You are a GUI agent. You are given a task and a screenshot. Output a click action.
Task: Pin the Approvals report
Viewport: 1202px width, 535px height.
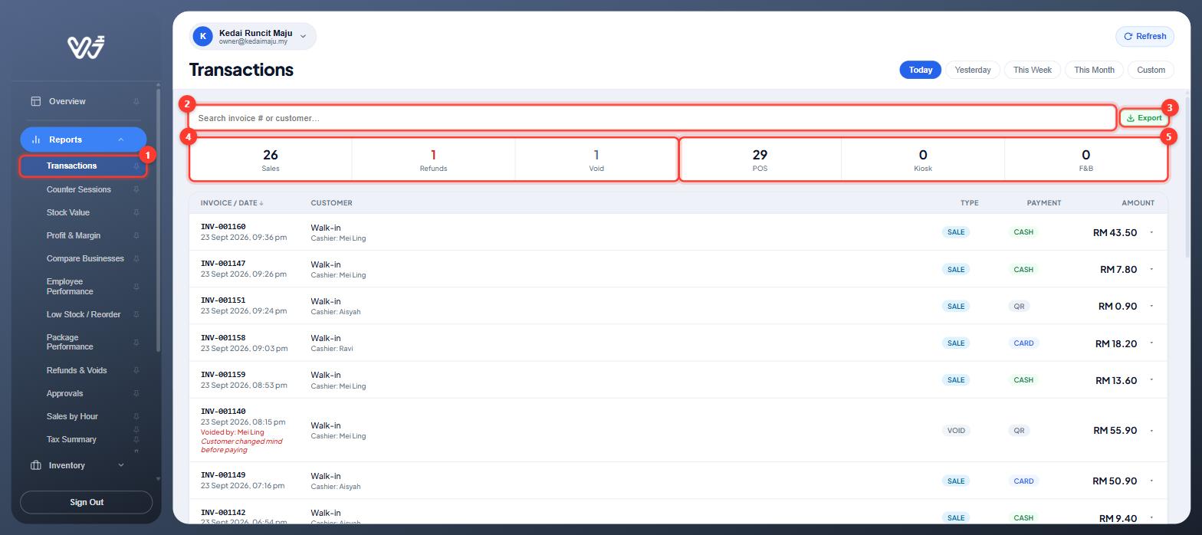[136, 393]
